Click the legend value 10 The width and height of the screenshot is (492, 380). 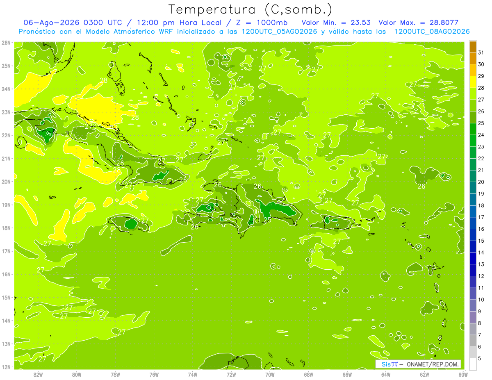tap(481, 300)
